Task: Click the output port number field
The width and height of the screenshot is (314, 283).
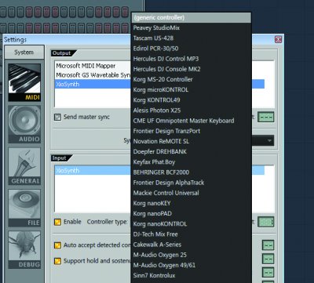Action: 265,117
